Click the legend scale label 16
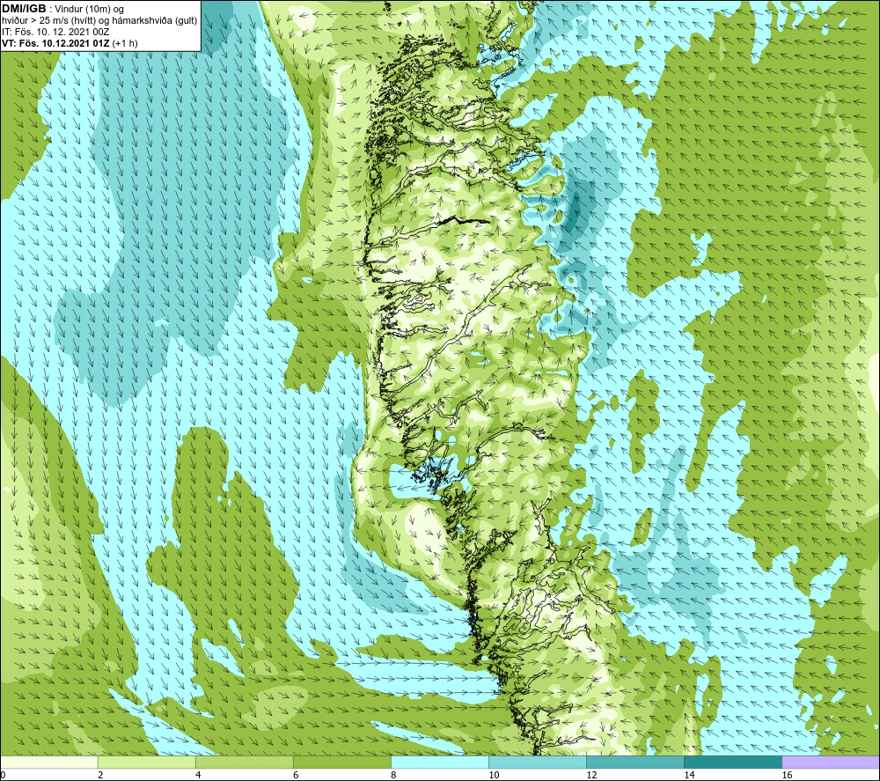 pyautogui.click(x=787, y=775)
